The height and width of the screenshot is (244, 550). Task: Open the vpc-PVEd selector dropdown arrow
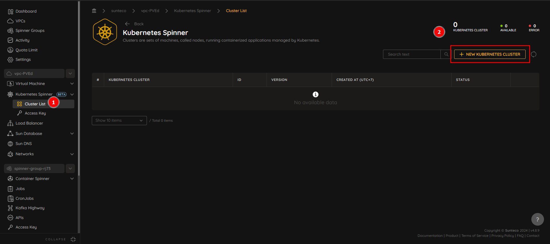point(70,73)
